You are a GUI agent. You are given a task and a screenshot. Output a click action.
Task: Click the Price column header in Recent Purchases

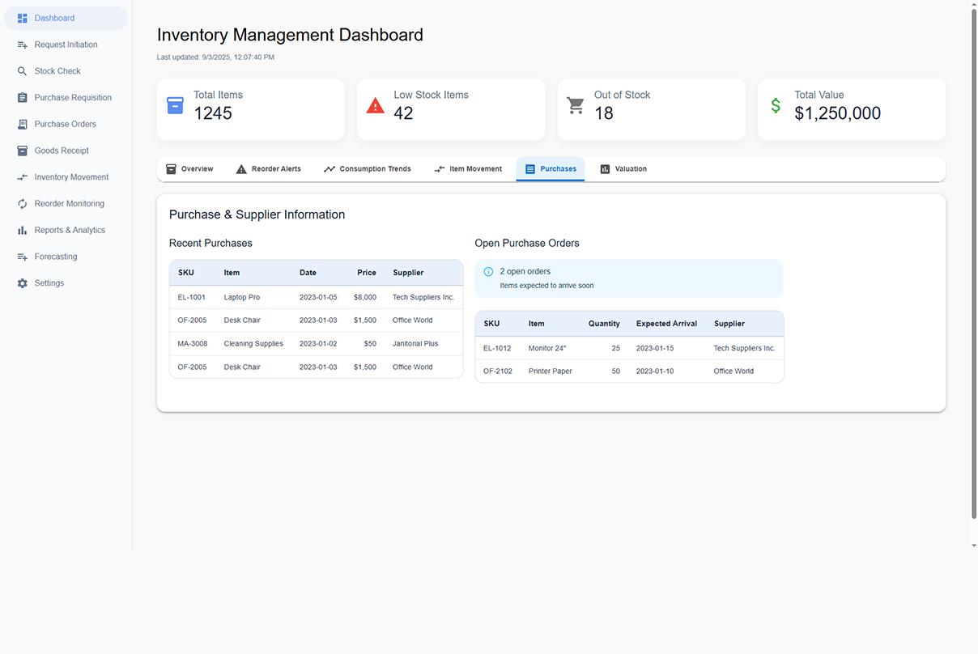(367, 273)
